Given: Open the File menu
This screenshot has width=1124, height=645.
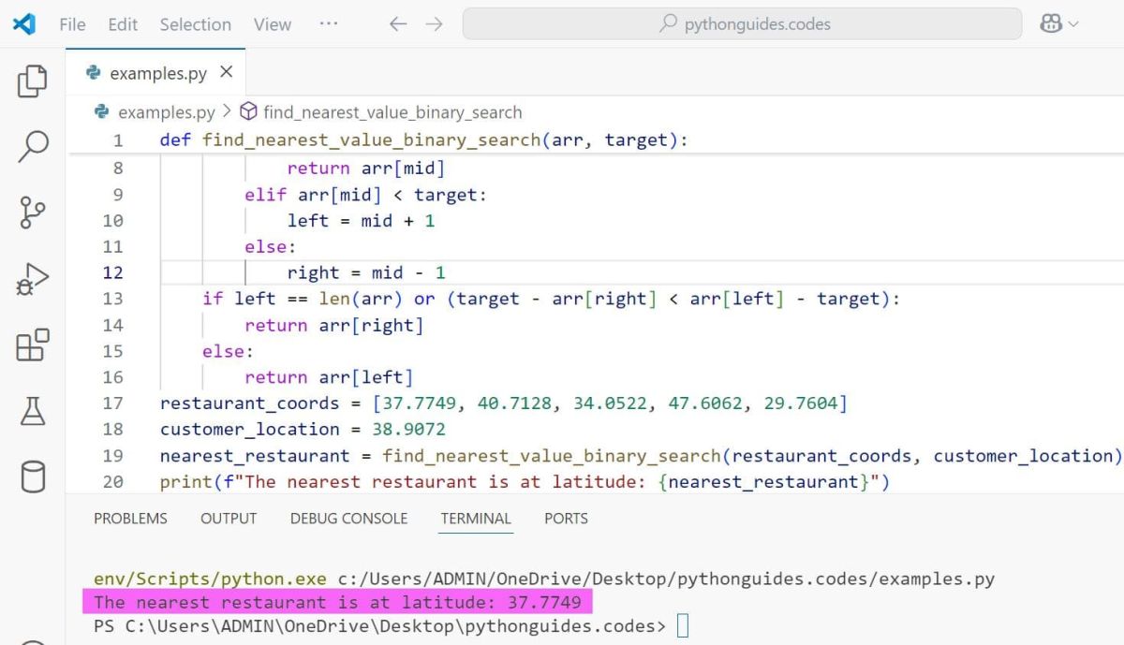Looking at the screenshot, I should point(72,24).
